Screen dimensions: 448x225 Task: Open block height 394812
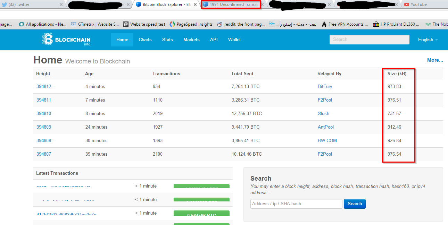click(x=44, y=86)
